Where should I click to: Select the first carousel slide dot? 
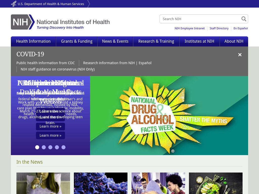[37, 147]
